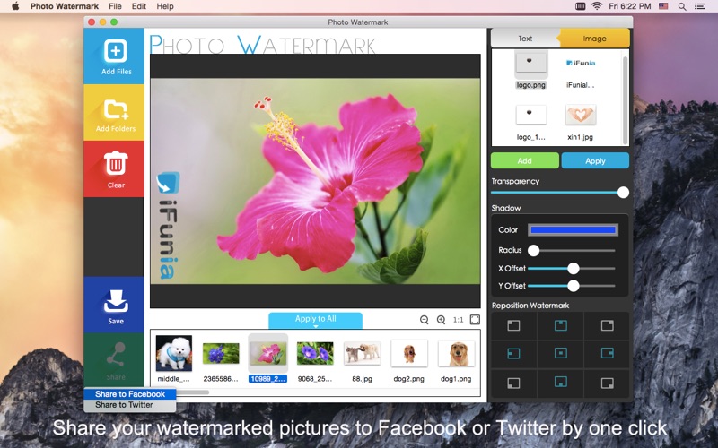718x448 pixels.
Task: Reposition watermark to bottom-left corner
Action: [x=513, y=383]
